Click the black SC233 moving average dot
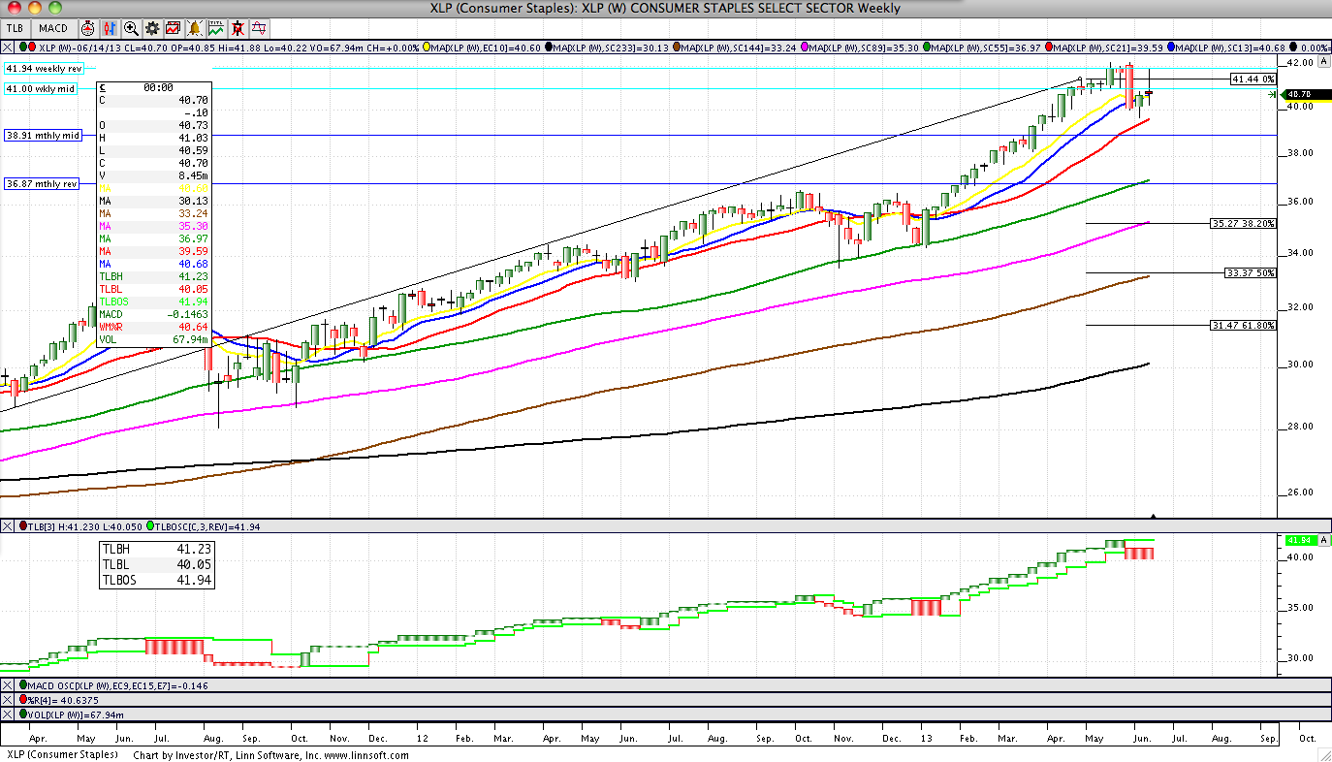The height and width of the screenshot is (762, 1332). (x=550, y=47)
